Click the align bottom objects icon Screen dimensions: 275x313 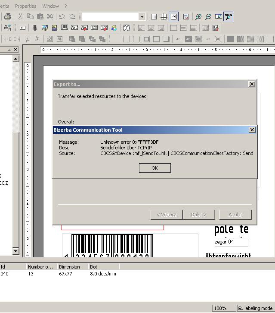click(x=193, y=28)
